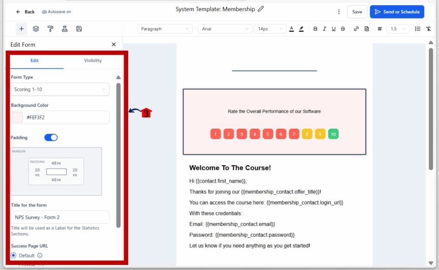Click the flask test icon
The width and height of the screenshot is (439, 270).
click(x=65, y=29)
